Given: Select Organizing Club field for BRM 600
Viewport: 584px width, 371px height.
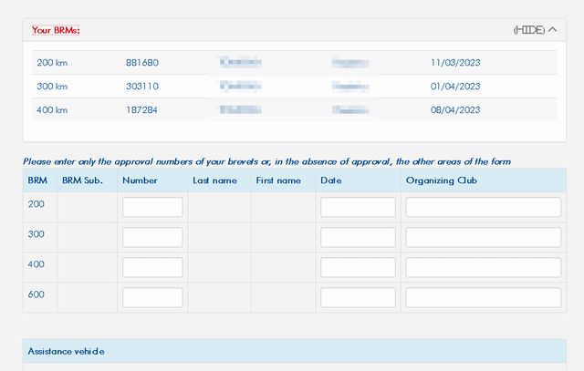Looking at the screenshot, I should click(x=483, y=297).
